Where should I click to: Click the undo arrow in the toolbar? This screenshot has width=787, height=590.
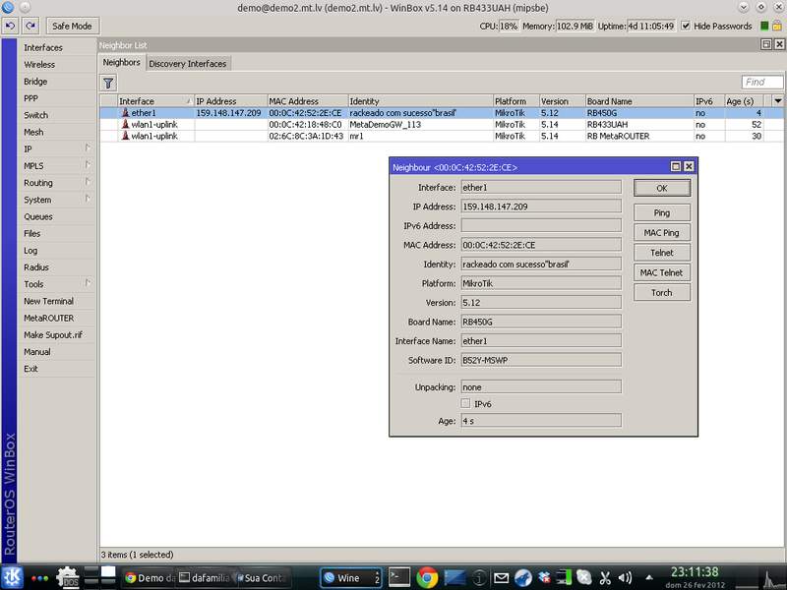pos(11,26)
